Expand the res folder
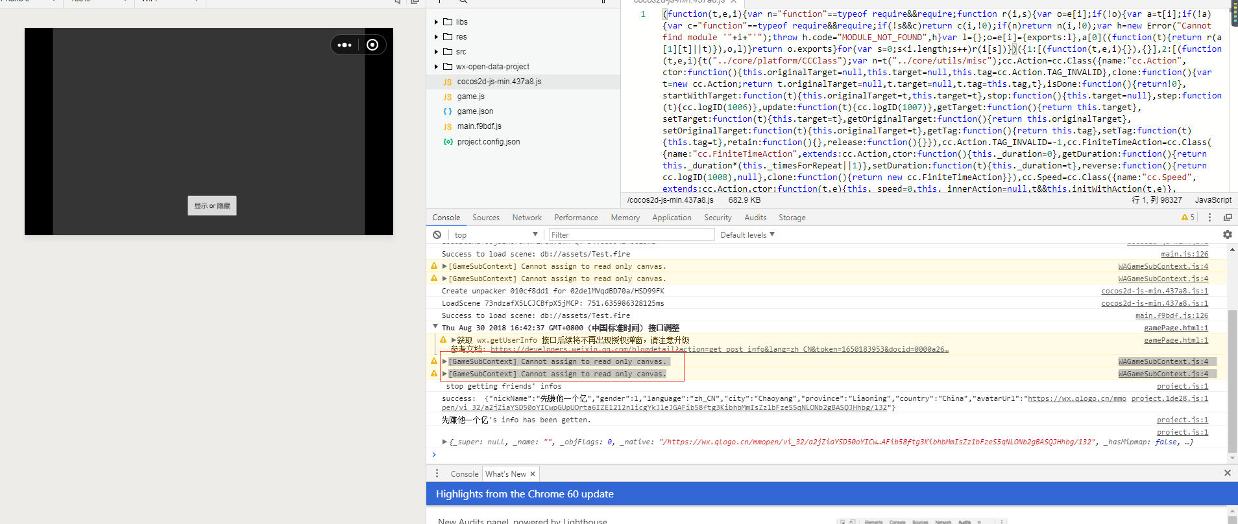 coord(437,37)
